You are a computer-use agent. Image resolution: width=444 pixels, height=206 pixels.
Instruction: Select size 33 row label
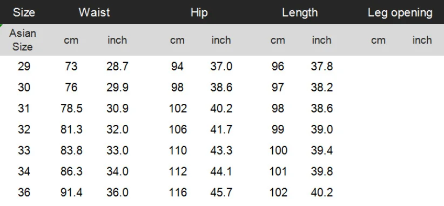24,150
